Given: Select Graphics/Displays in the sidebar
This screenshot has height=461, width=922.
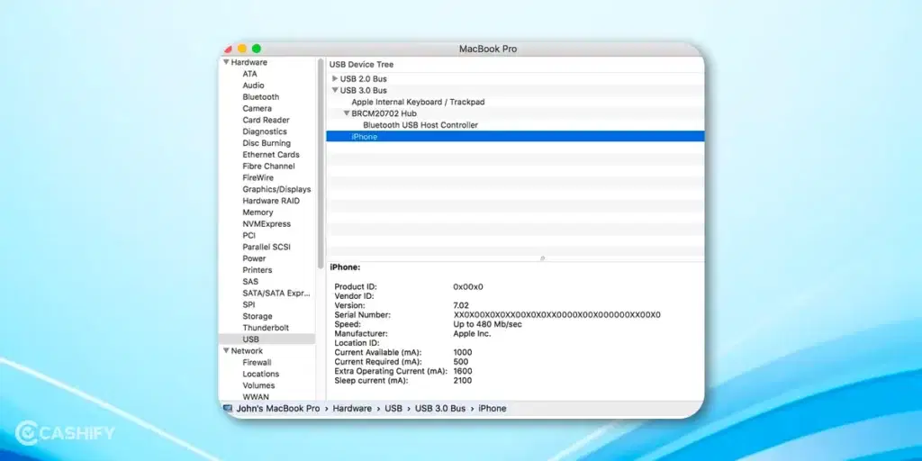Looking at the screenshot, I should (277, 189).
